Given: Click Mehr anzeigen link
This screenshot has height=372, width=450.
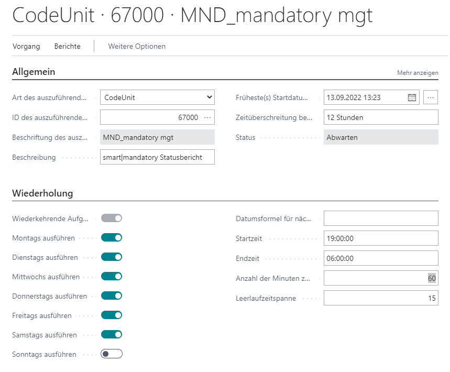Looking at the screenshot, I should (x=418, y=73).
